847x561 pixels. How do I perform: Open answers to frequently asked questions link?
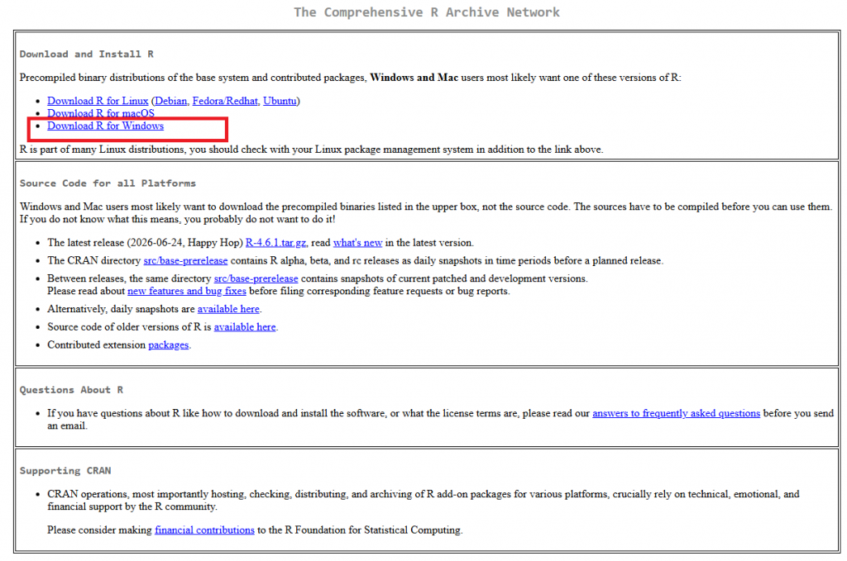[677, 413]
